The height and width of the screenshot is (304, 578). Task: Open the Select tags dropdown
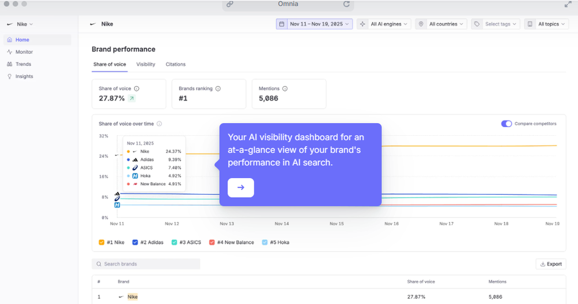pos(495,24)
